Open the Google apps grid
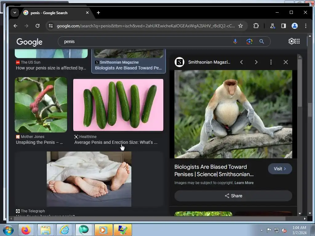The image size is (315, 236). 297,41
